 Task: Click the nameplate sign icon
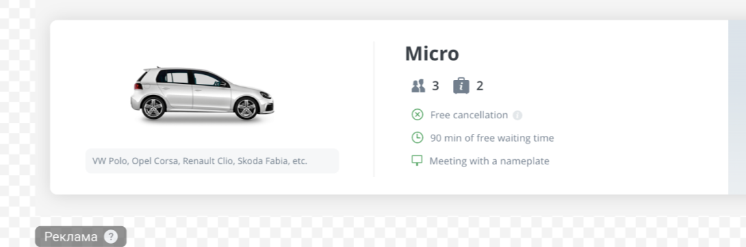[417, 161]
